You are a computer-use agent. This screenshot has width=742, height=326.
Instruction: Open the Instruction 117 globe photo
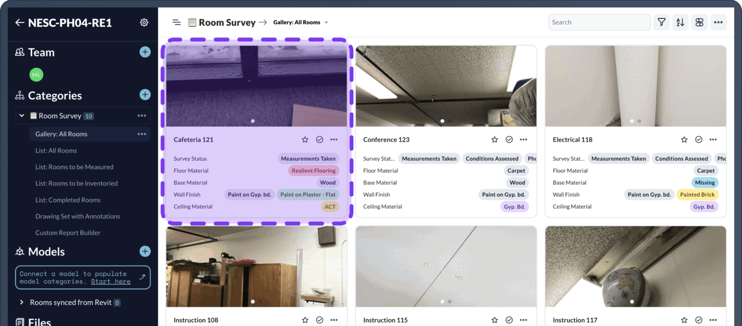pyautogui.click(x=636, y=267)
